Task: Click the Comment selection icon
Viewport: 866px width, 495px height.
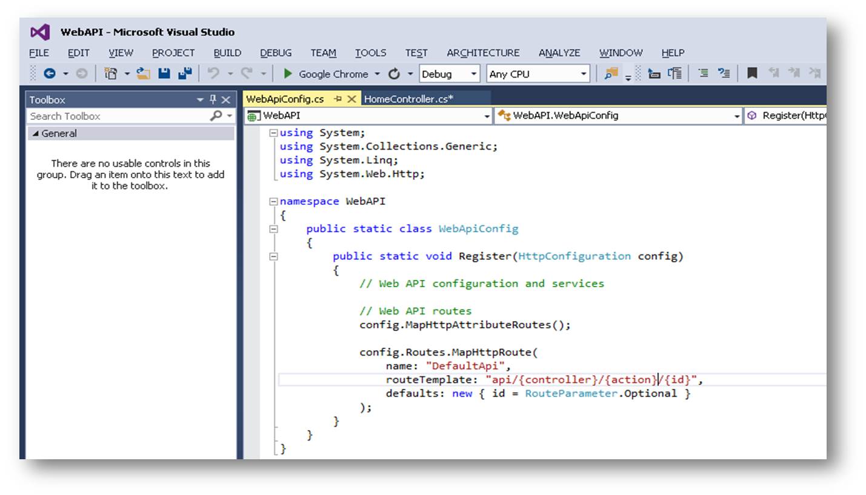Action: (x=703, y=74)
